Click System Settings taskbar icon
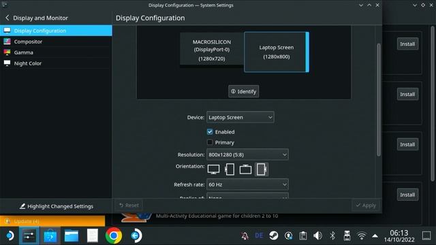The height and width of the screenshot is (245, 436). click(29, 236)
